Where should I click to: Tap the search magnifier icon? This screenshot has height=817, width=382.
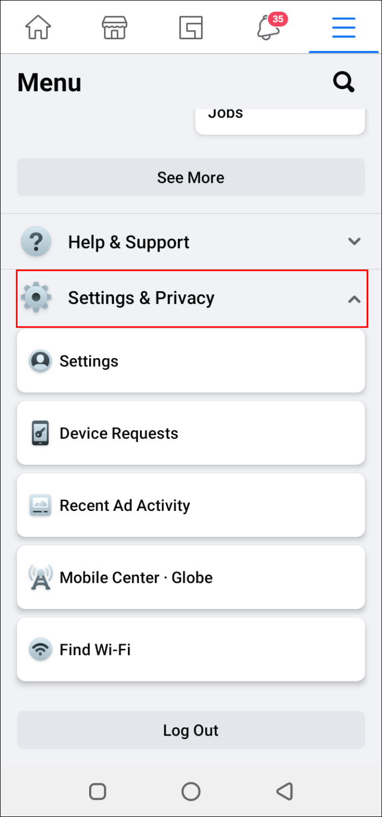[x=344, y=83]
